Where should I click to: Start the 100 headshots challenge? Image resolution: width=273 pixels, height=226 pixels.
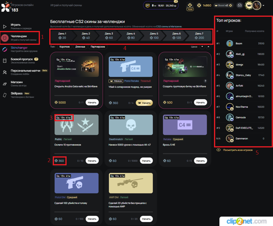(92, 219)
